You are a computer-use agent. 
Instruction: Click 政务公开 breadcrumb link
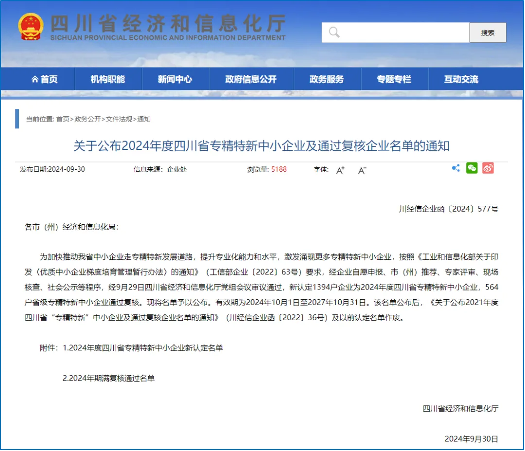pos(87,119)
